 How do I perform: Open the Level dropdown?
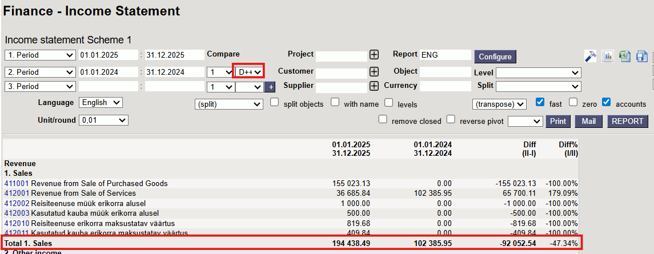538,72
